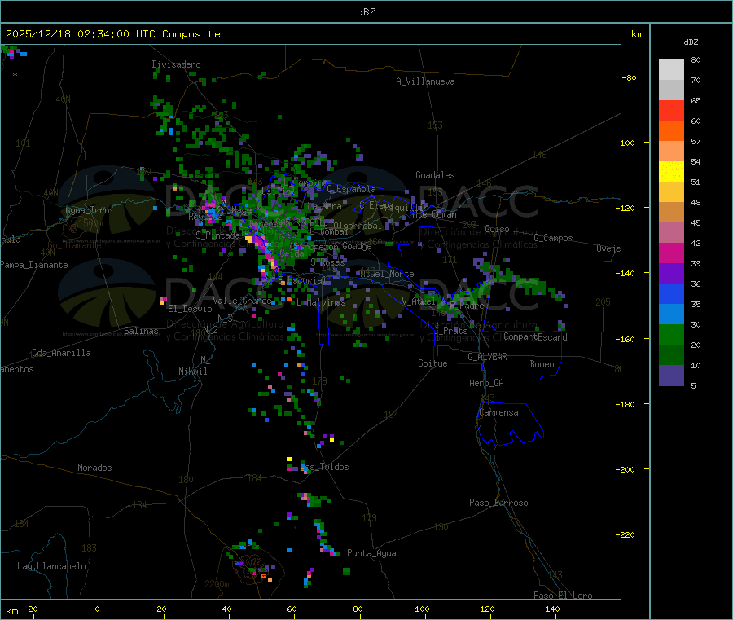Click the Divisadero map label
This screenshot has height=620, width=733.
(176, 64)
